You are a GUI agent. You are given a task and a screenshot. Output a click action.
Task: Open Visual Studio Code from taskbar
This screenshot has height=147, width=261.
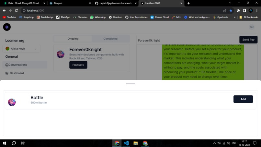click(126, 143)
